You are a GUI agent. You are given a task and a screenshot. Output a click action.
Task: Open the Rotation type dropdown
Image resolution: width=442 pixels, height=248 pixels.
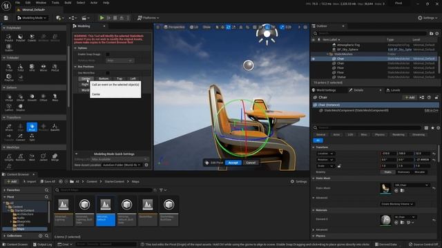coord(325,160)
